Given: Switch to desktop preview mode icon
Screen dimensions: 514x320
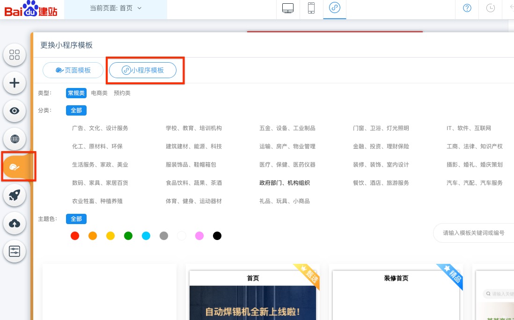Looking at the screenshot, I should tap(288, 8).
